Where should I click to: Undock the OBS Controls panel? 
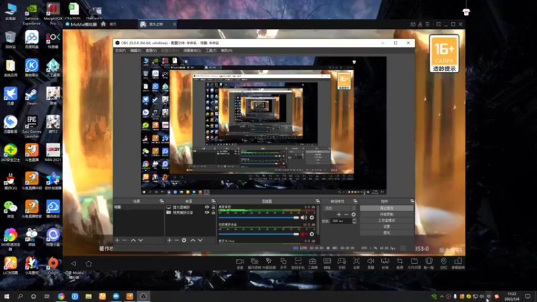[x=412, y=201]
